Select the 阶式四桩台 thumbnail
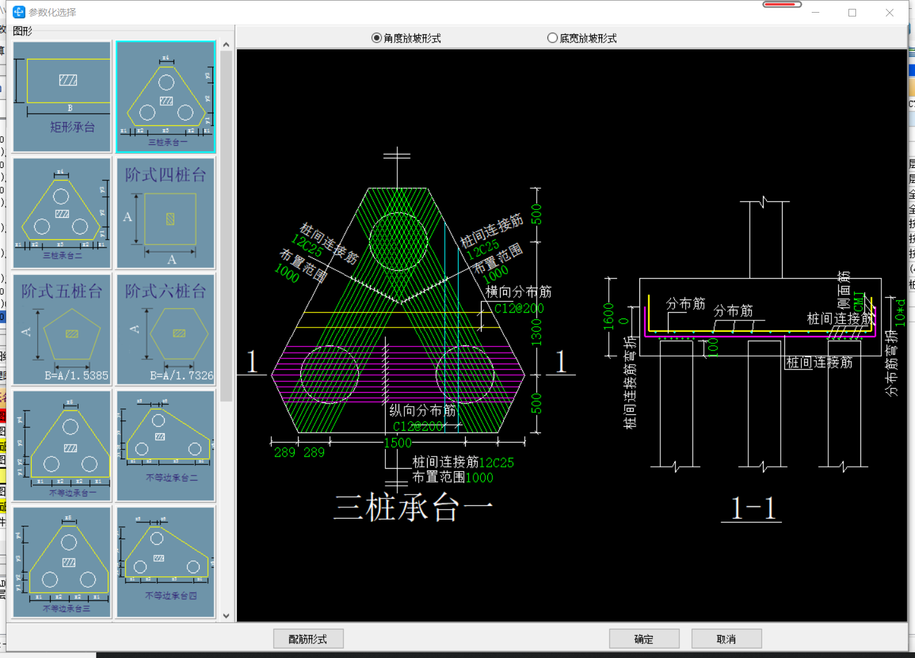The image size is (915, 658). pos(166,213)
